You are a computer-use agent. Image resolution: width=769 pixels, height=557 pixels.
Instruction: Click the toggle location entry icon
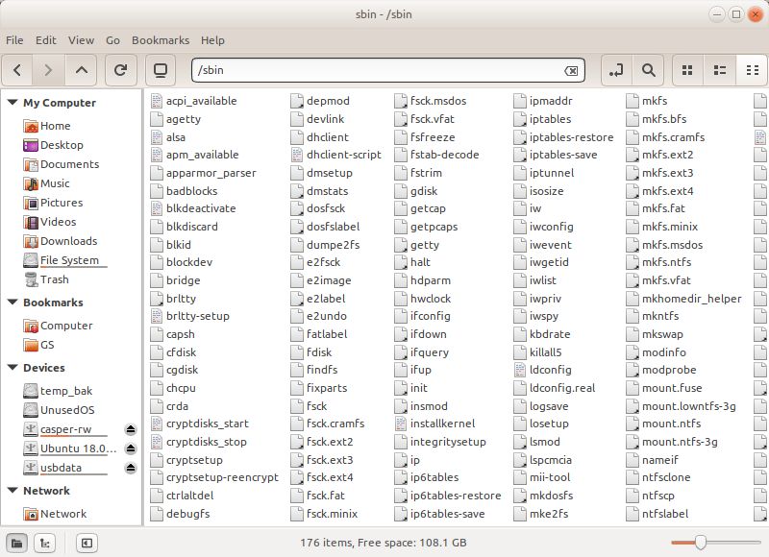[615, 70]
